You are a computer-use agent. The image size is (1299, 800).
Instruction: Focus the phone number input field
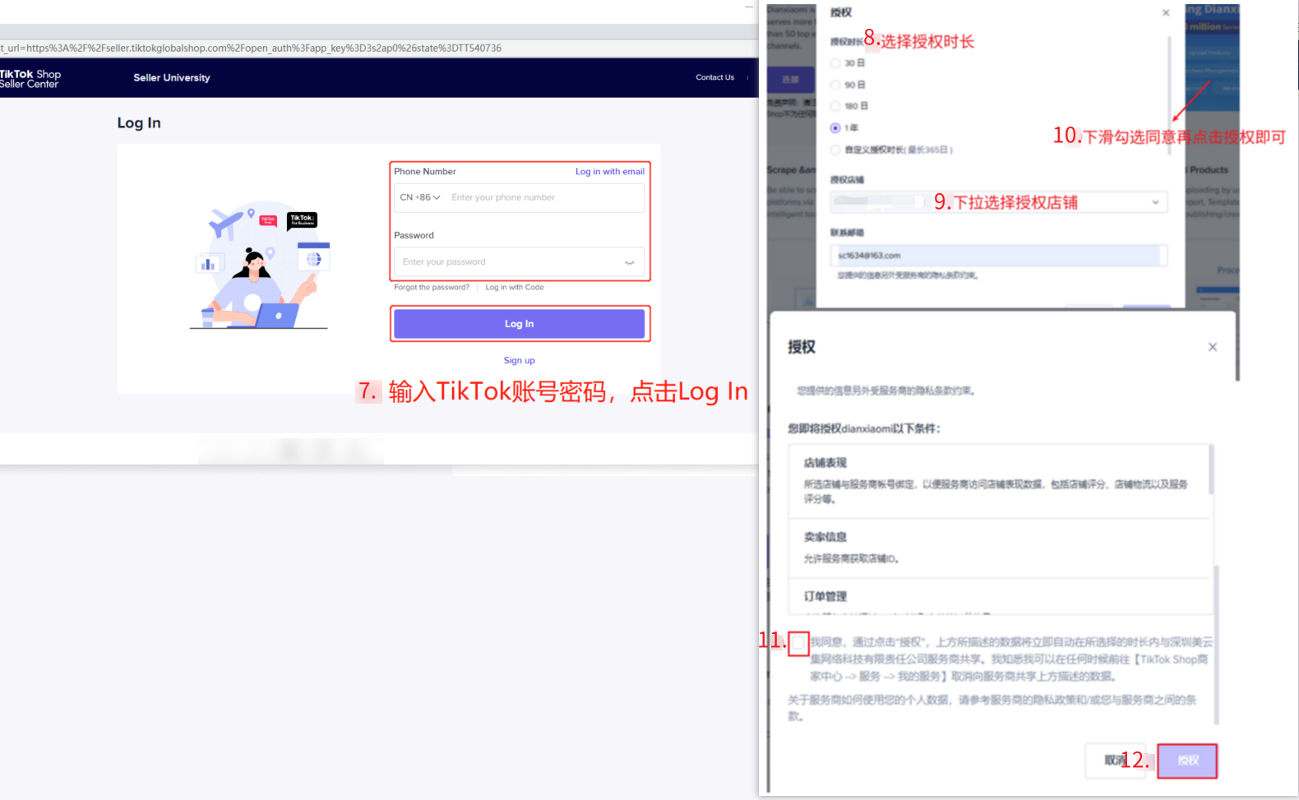pyautogui.click(x=544, y=197)
